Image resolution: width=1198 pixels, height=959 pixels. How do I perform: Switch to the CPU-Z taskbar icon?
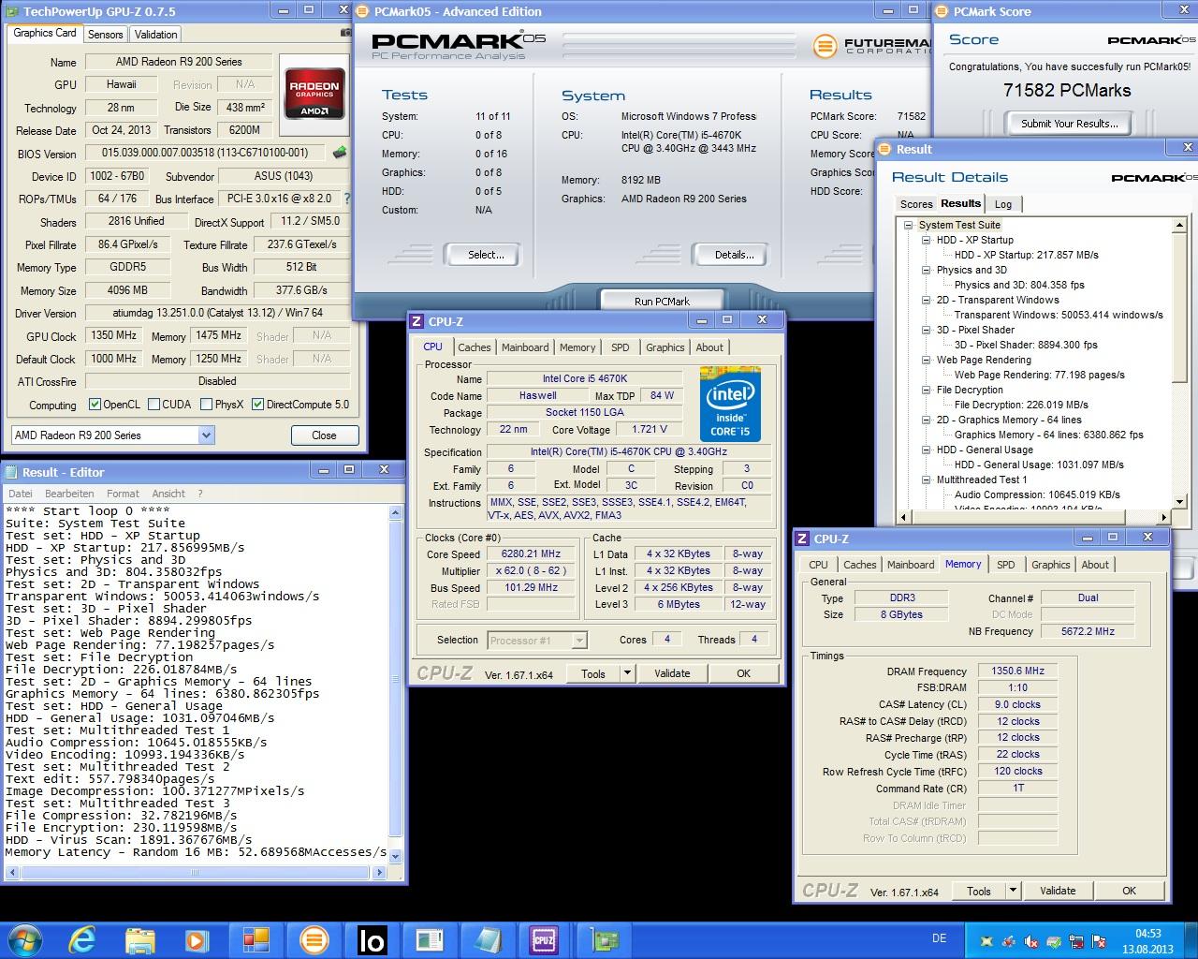click(544, 939)
